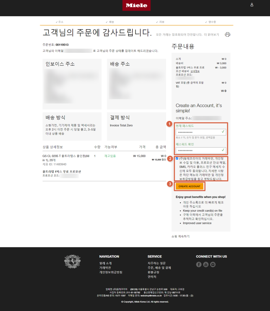Click the 울트라탭 1박스 무료 프로모션 label under product
Image resolution: width=270 pixels, height=311 pixels.
click(62, 172)
